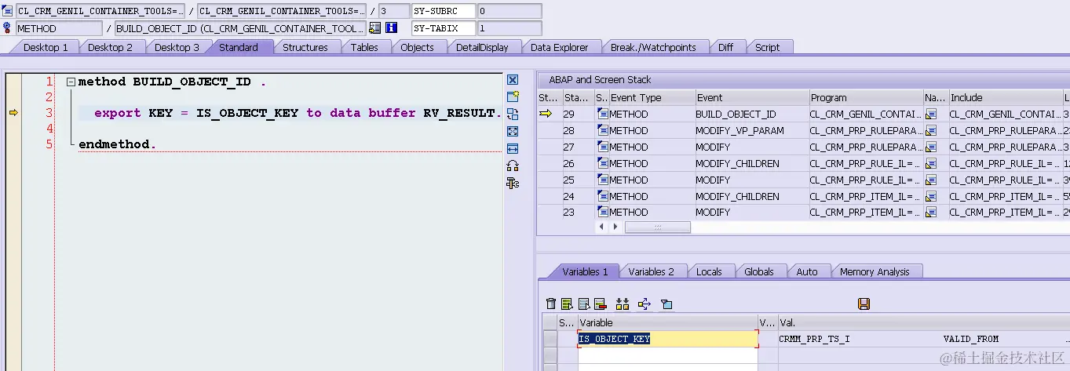
Task: Click the empty variable field below IS_OBJECT_KEY
Action: click(668, 355)
